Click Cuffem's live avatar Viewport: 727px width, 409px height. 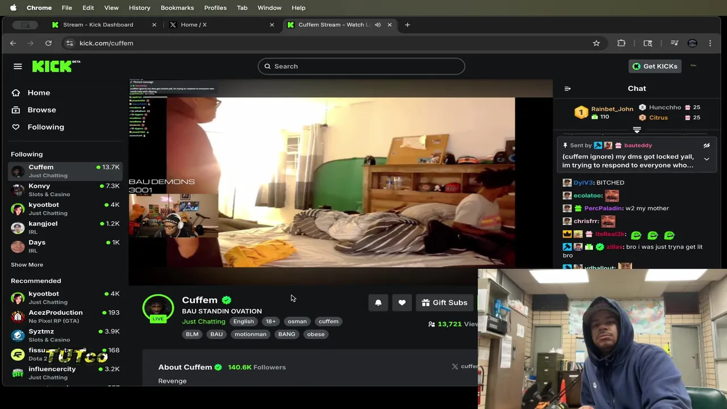[x=158, y=309]
